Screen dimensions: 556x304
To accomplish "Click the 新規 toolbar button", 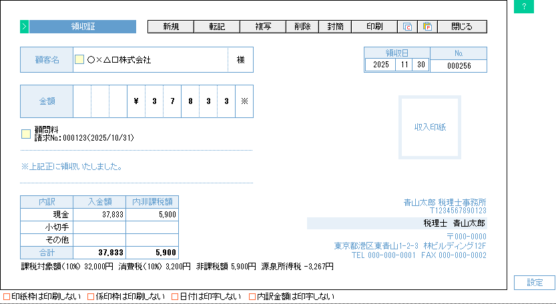I will pyautogui.click(x=170, y=27).
